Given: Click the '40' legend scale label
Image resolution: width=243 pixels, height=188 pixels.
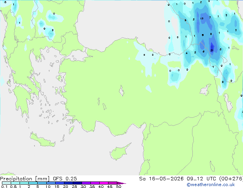Looking at the screenshot, I should tap(101, 186).
